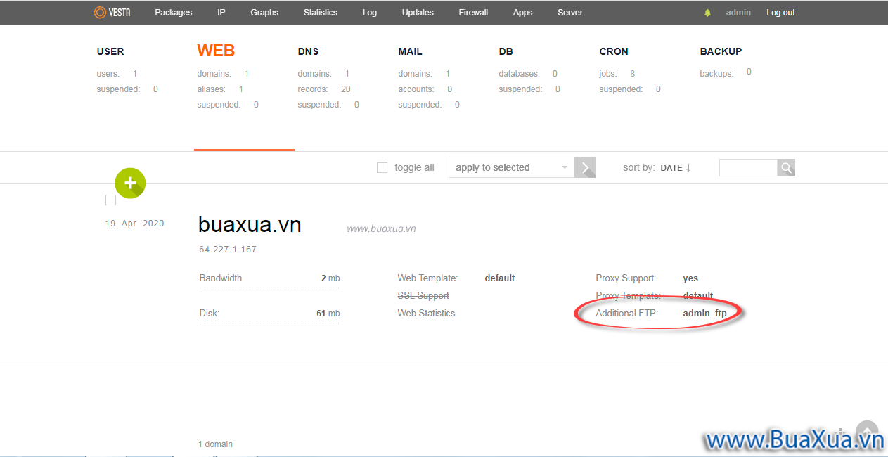
Task: Click the 19 Apr 2020 date
Action: [x=135, y=224]
